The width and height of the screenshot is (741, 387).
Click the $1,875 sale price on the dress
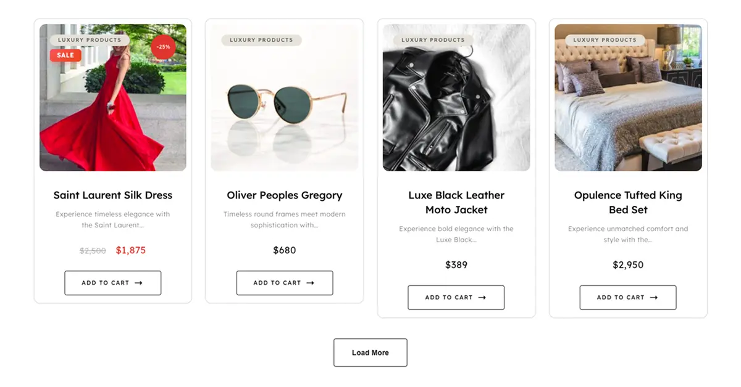(x=130, y=250)
